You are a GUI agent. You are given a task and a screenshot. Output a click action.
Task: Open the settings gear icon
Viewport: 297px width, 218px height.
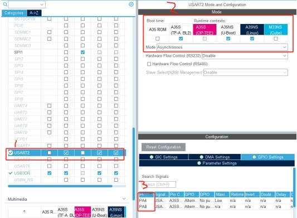[x=131, y=4]
